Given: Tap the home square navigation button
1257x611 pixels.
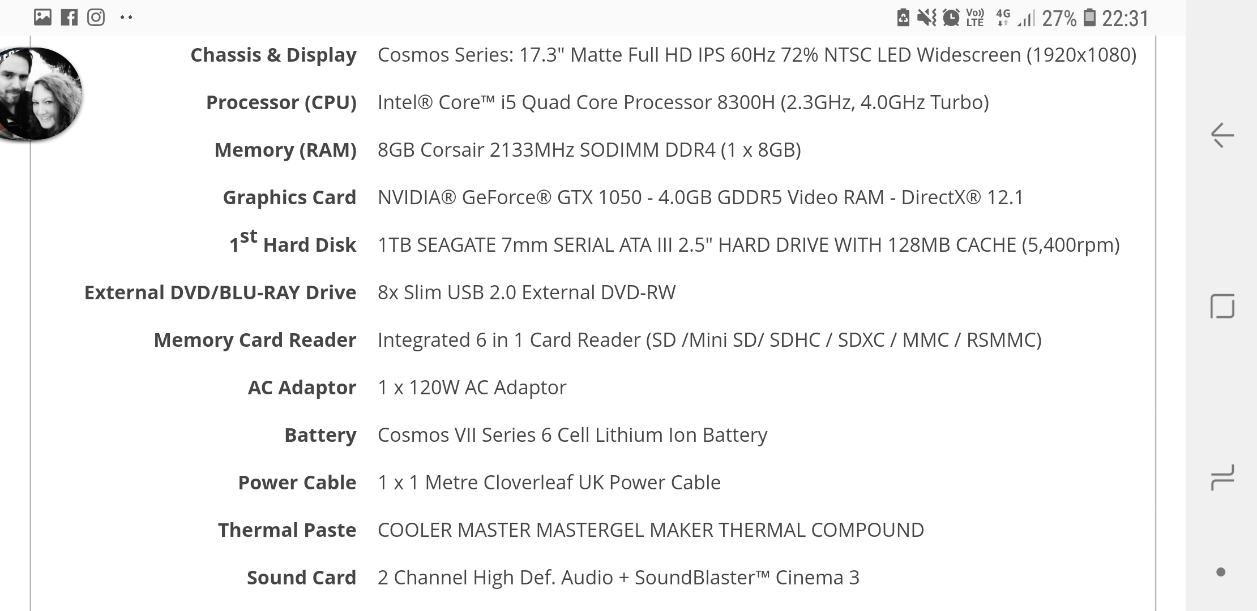Looking at the screenshot, I should click(x=1222, y=306).
